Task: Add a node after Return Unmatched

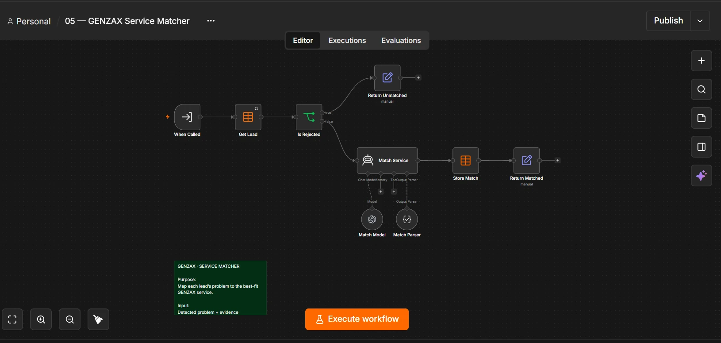Action: [418, 78]
